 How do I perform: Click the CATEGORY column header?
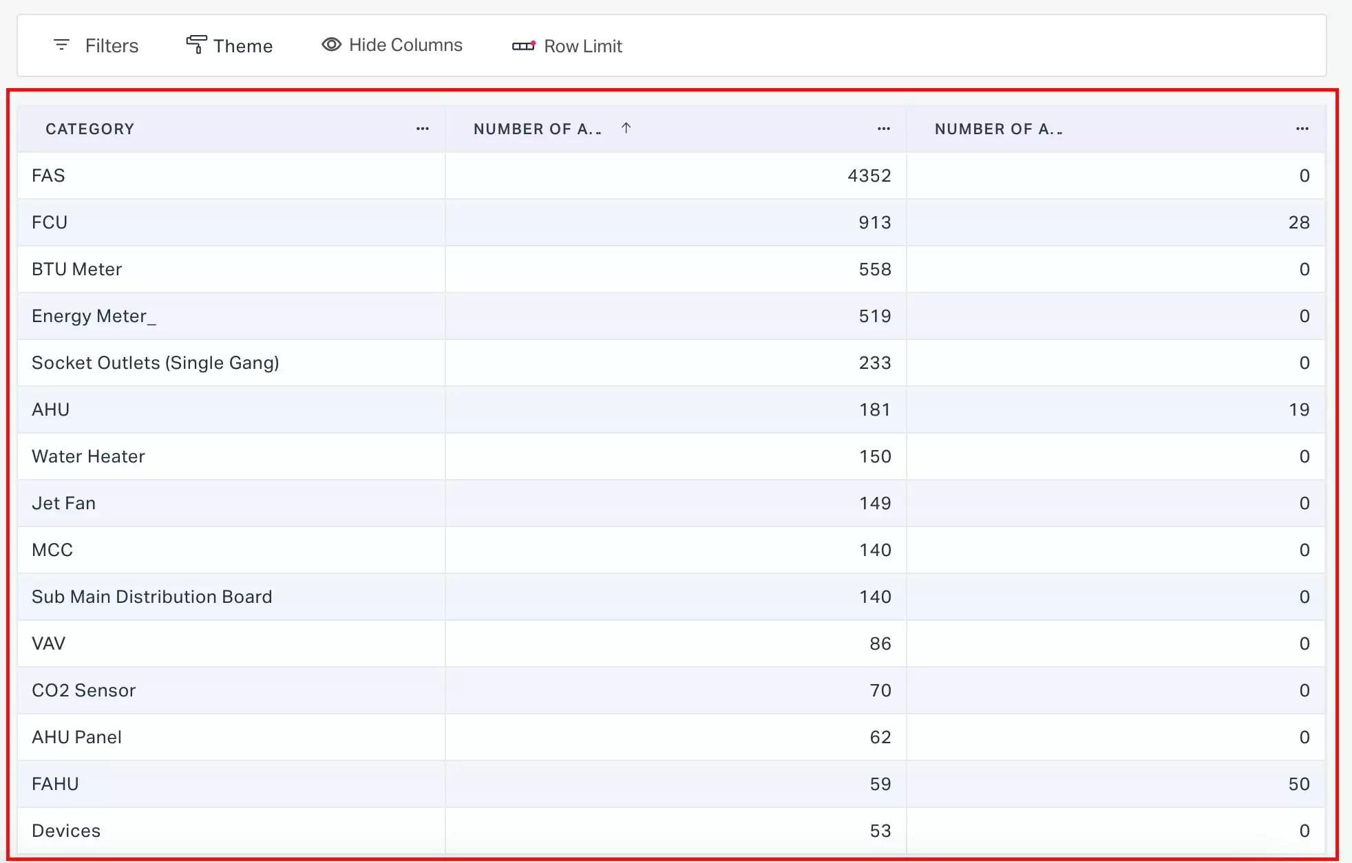(x=90, y=129)
